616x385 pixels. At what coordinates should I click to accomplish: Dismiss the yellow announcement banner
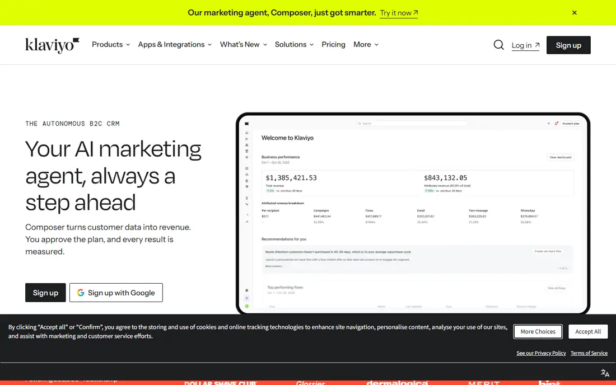tap(575, 12)
